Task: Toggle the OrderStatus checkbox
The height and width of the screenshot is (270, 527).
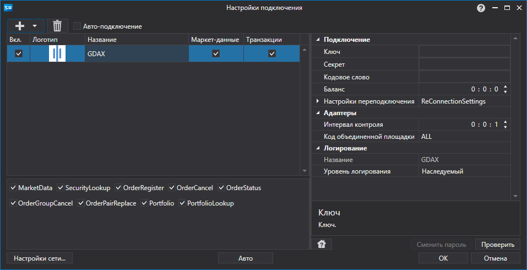Action: (x=221, y=187)
